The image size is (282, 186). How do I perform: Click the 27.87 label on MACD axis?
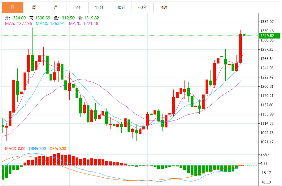tap(265, 154)
